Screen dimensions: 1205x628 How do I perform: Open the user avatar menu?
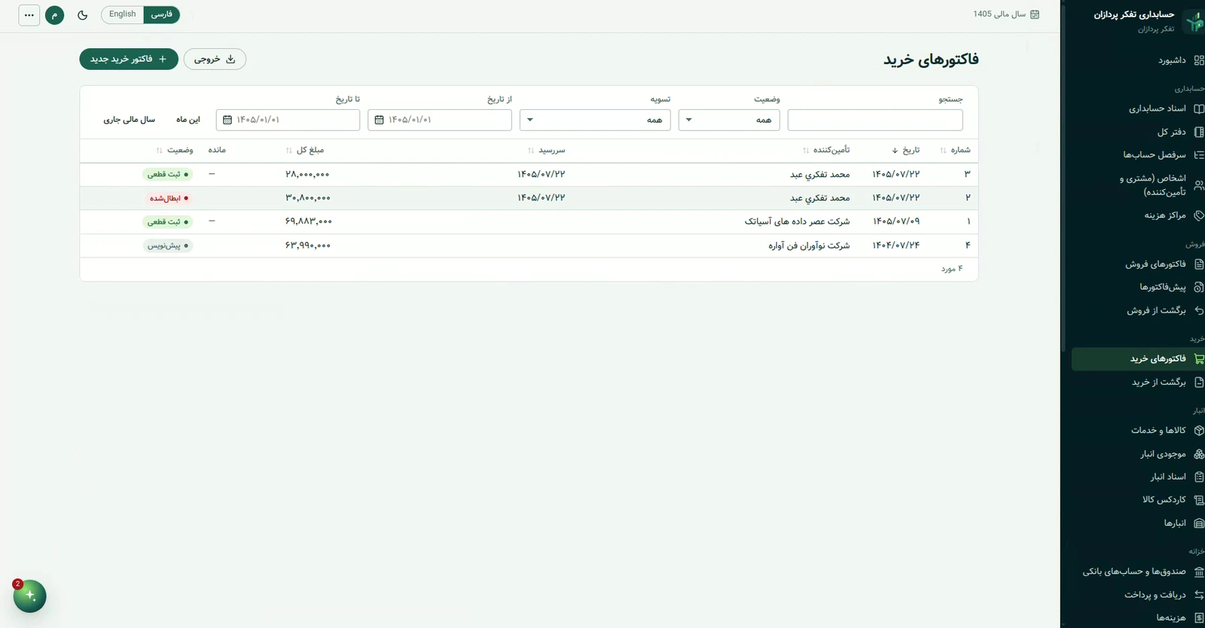(x=55, y=15)
